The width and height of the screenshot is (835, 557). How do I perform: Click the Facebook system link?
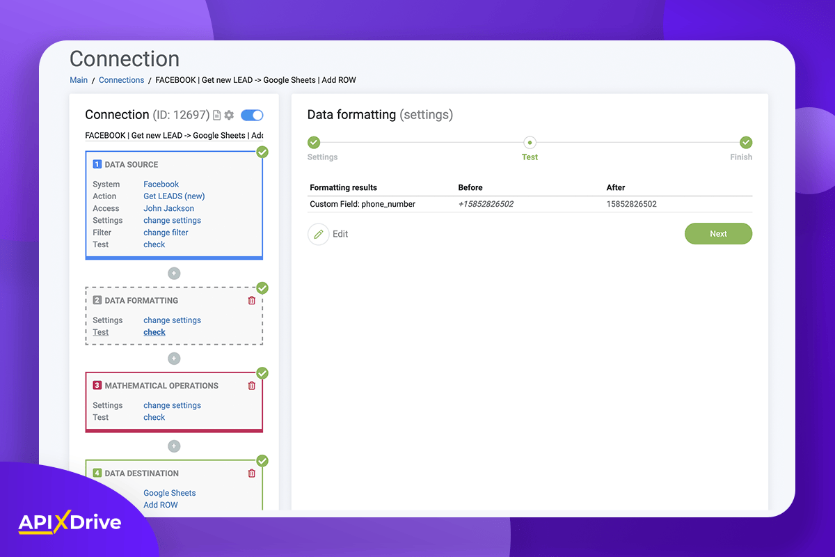(161, 185)
